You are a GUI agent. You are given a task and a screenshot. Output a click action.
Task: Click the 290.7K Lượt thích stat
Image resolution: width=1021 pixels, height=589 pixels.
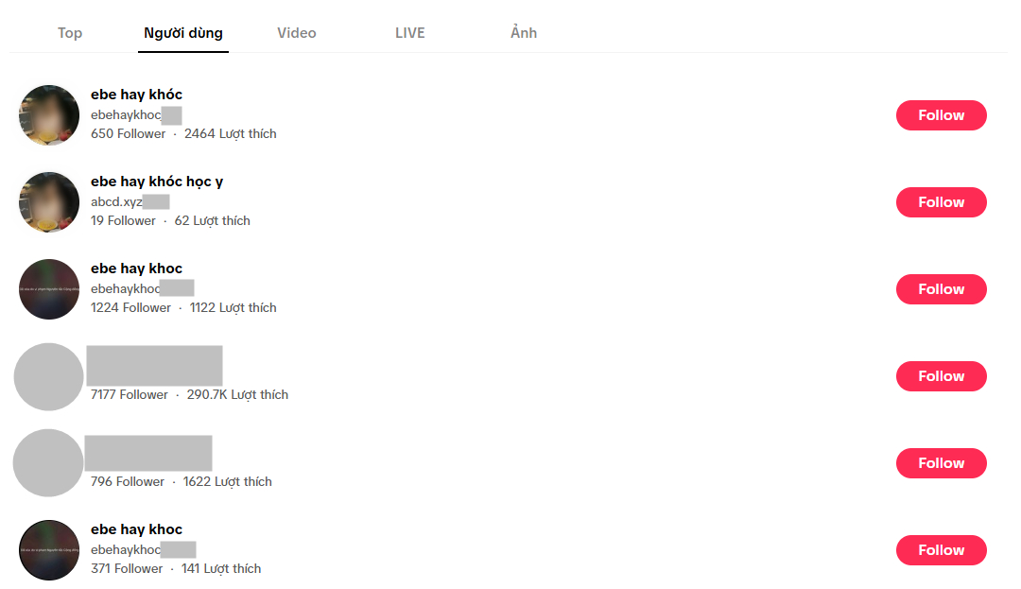(x=237, y=394)
